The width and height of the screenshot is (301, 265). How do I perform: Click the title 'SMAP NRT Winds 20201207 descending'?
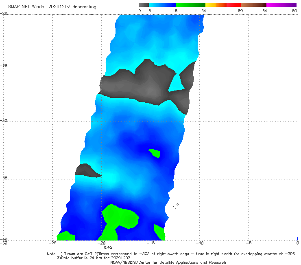[x=52, y=7]
